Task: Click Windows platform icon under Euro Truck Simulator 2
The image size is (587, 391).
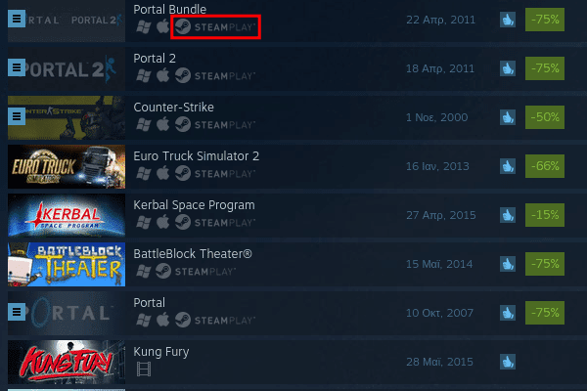Action: (144, 173)
